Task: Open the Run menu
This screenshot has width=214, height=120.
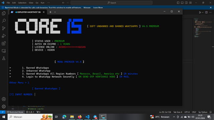Action: 42,3
